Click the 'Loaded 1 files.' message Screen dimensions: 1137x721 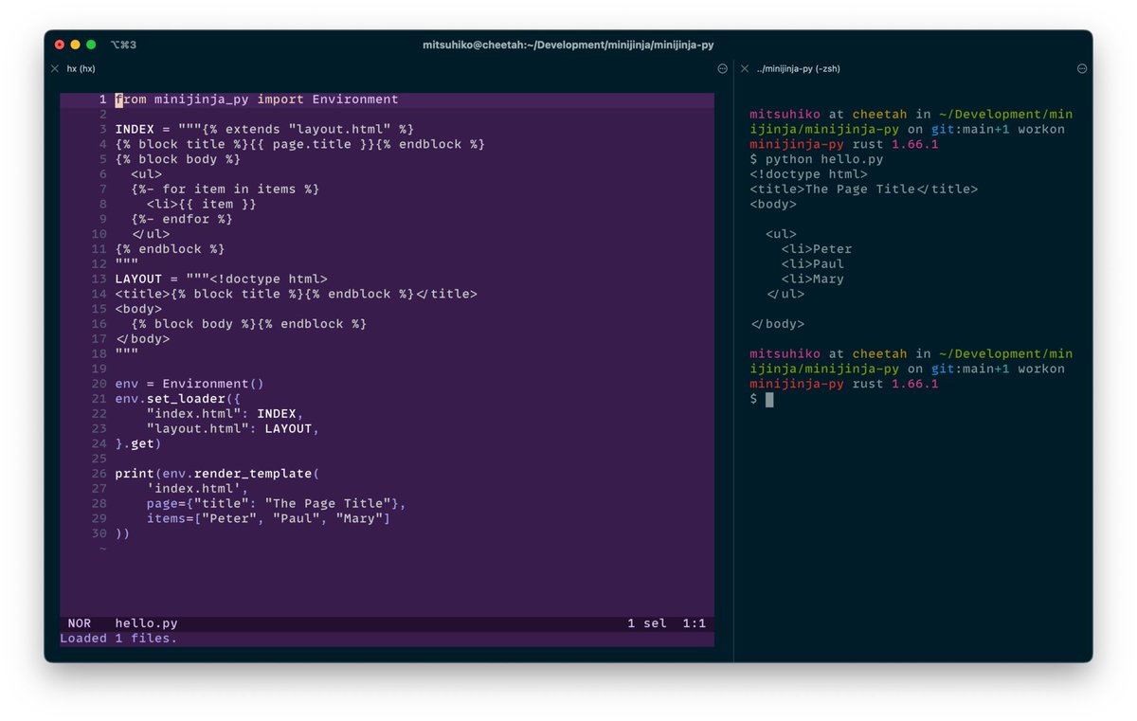118,639
